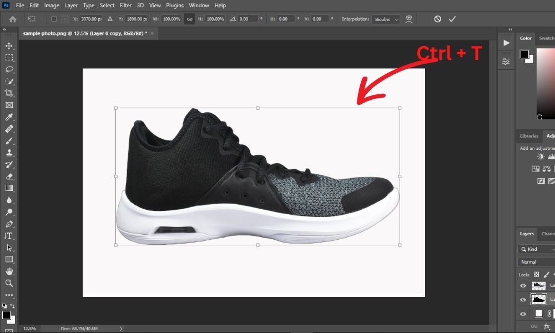This screenshot has height=333, width=555.
Task: Click the X position field
Action: [90, 19]
